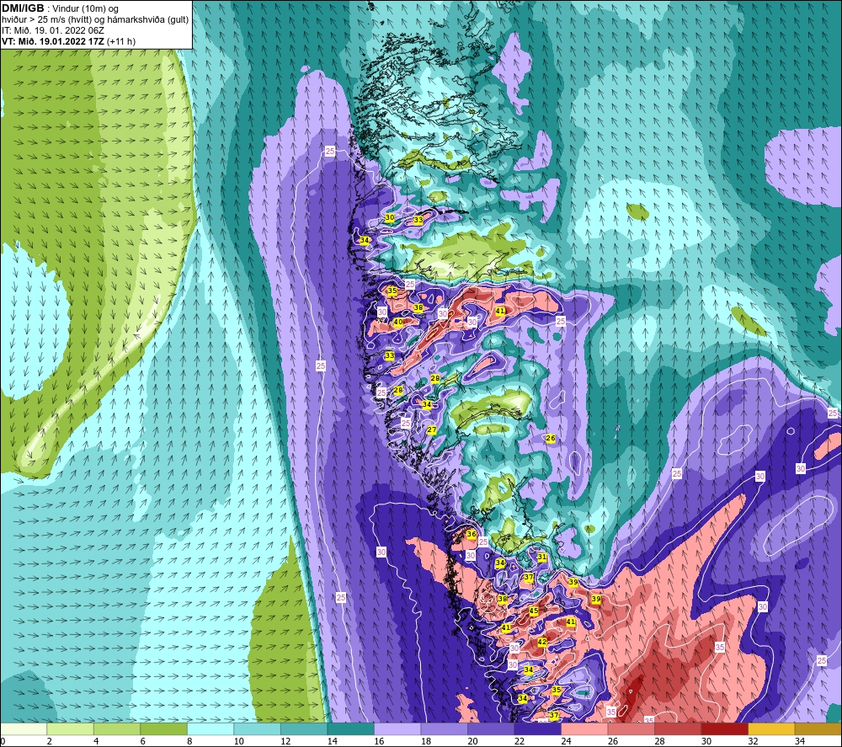Select the 8–10 m/s pale cyan legend swatch
Screen dimensions: 842x747
coord(210,729)
